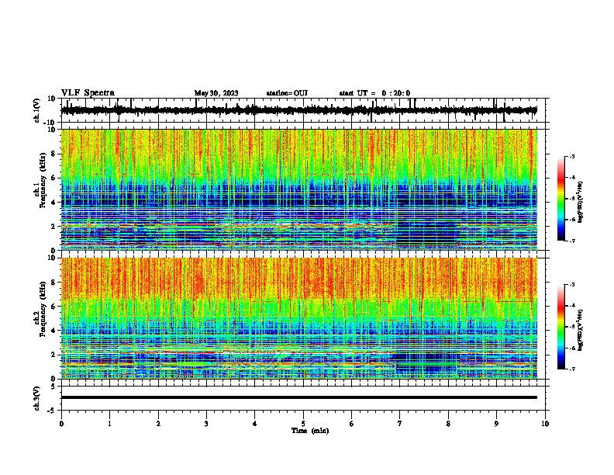Click the ch.1 spectrogram "8" kHz tick label
The width and height of the screenshot is (614, 475).
pyautogui.click(x=53, y=154)
